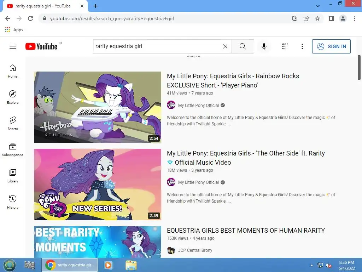
Task: Open My Little Pony Official channel under Other Side
Action: point(198,182)
